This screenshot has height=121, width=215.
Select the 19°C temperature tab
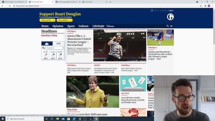coord(58,43)
